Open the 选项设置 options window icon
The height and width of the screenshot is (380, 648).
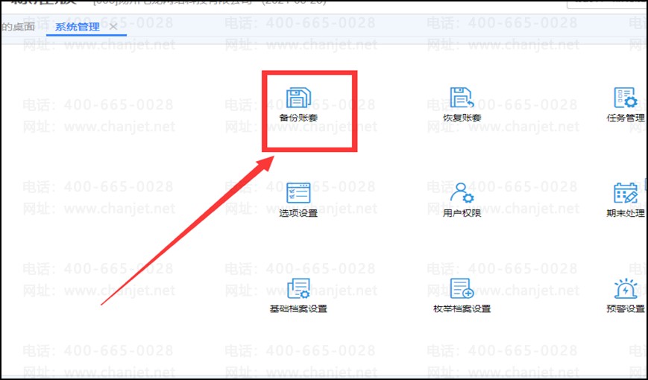298,193
